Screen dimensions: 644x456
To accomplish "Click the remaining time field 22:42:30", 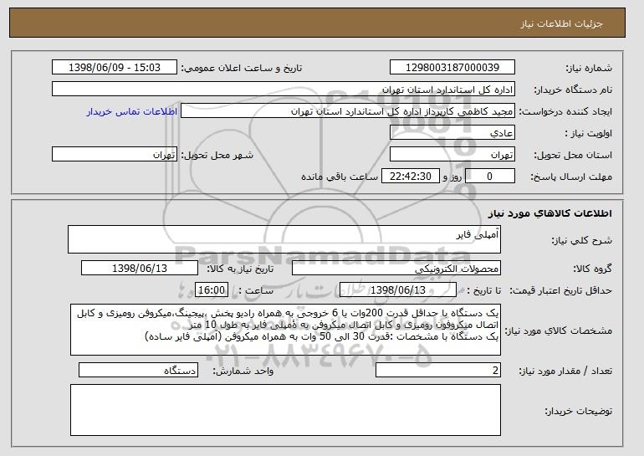I will 411,177.
